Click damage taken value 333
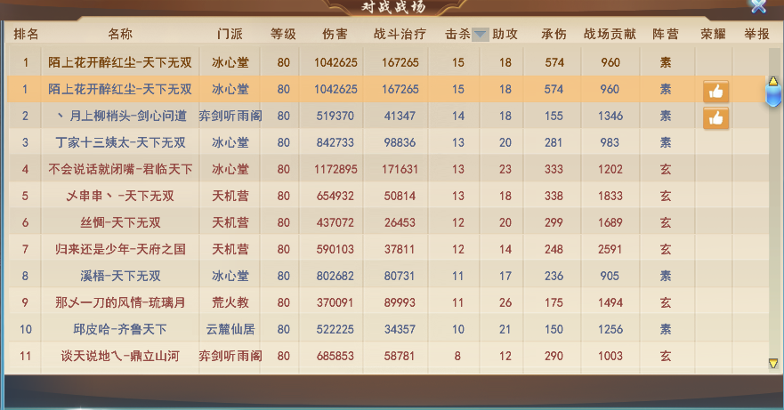This screenshot has height=410, width=784. [x=554, y=169]
